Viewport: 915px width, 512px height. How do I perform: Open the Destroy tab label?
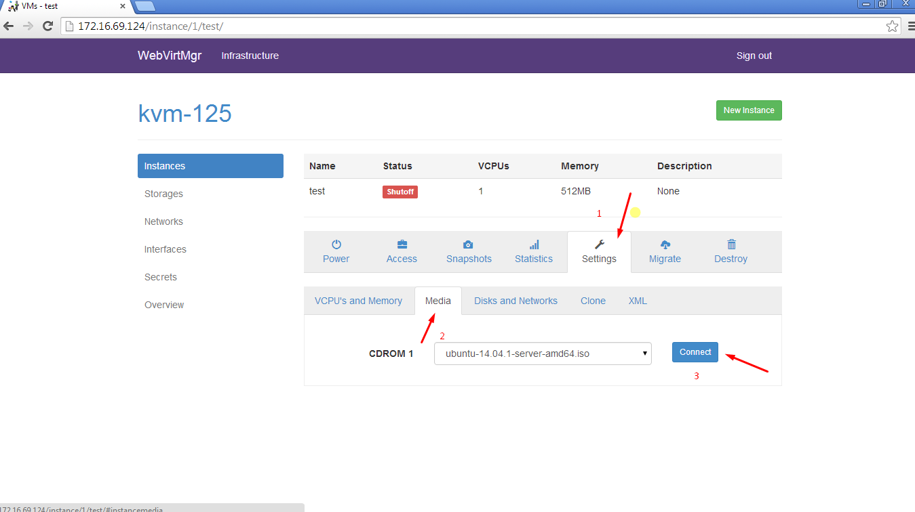(731, 259)
